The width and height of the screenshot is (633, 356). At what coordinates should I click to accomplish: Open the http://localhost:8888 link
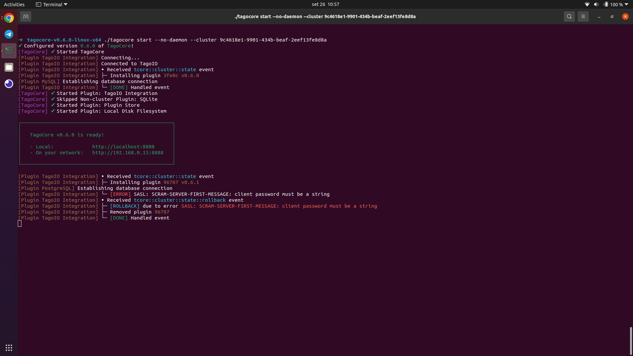click(x=123, y=147)
